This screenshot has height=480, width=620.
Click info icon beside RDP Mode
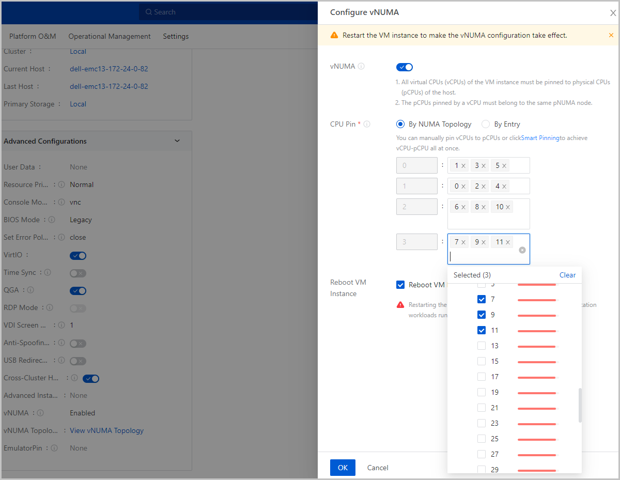pyautogui.click(x=50, y=307)
